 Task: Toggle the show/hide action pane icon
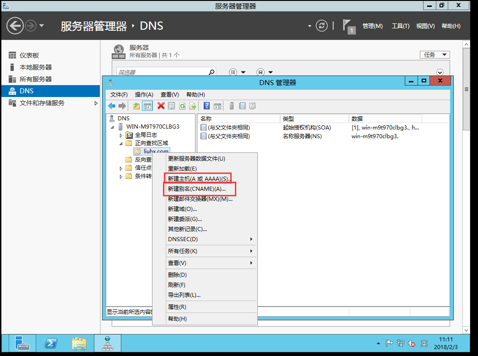coord(217,106)
